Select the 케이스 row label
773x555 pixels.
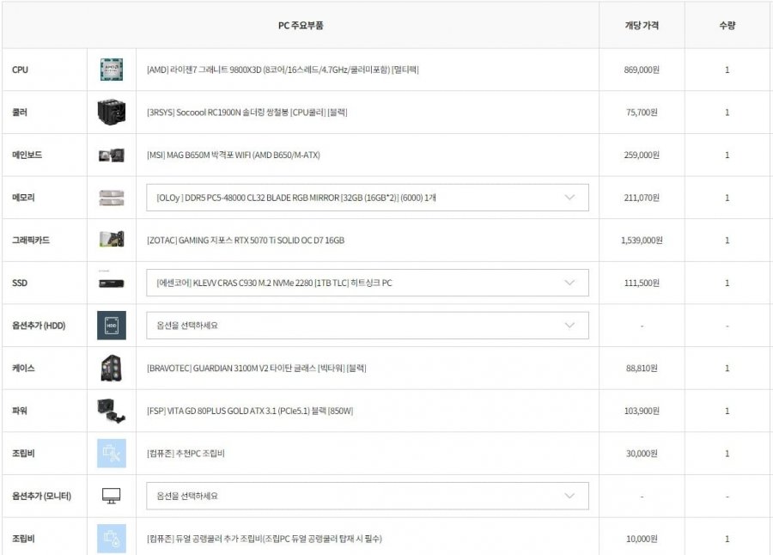[x=23, y=368]
